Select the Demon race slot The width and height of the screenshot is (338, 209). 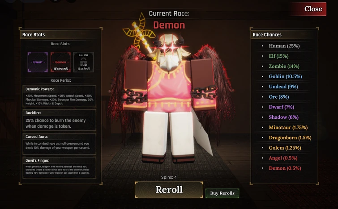pos(60,62)
